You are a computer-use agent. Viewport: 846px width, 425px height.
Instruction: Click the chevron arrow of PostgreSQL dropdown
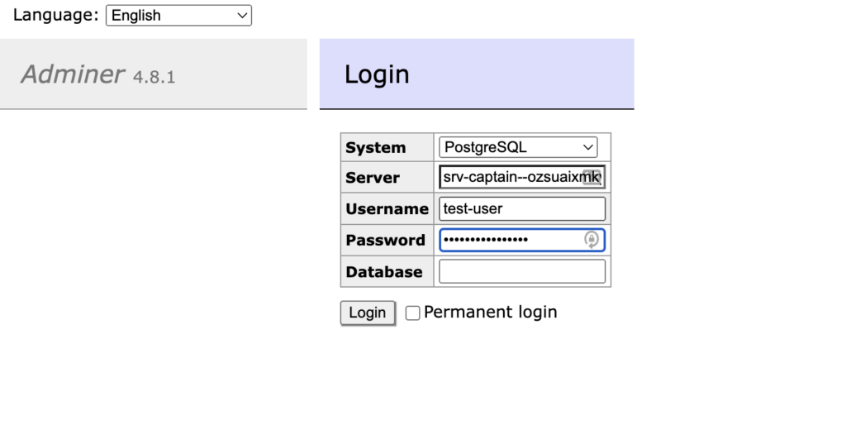[587, 147]
